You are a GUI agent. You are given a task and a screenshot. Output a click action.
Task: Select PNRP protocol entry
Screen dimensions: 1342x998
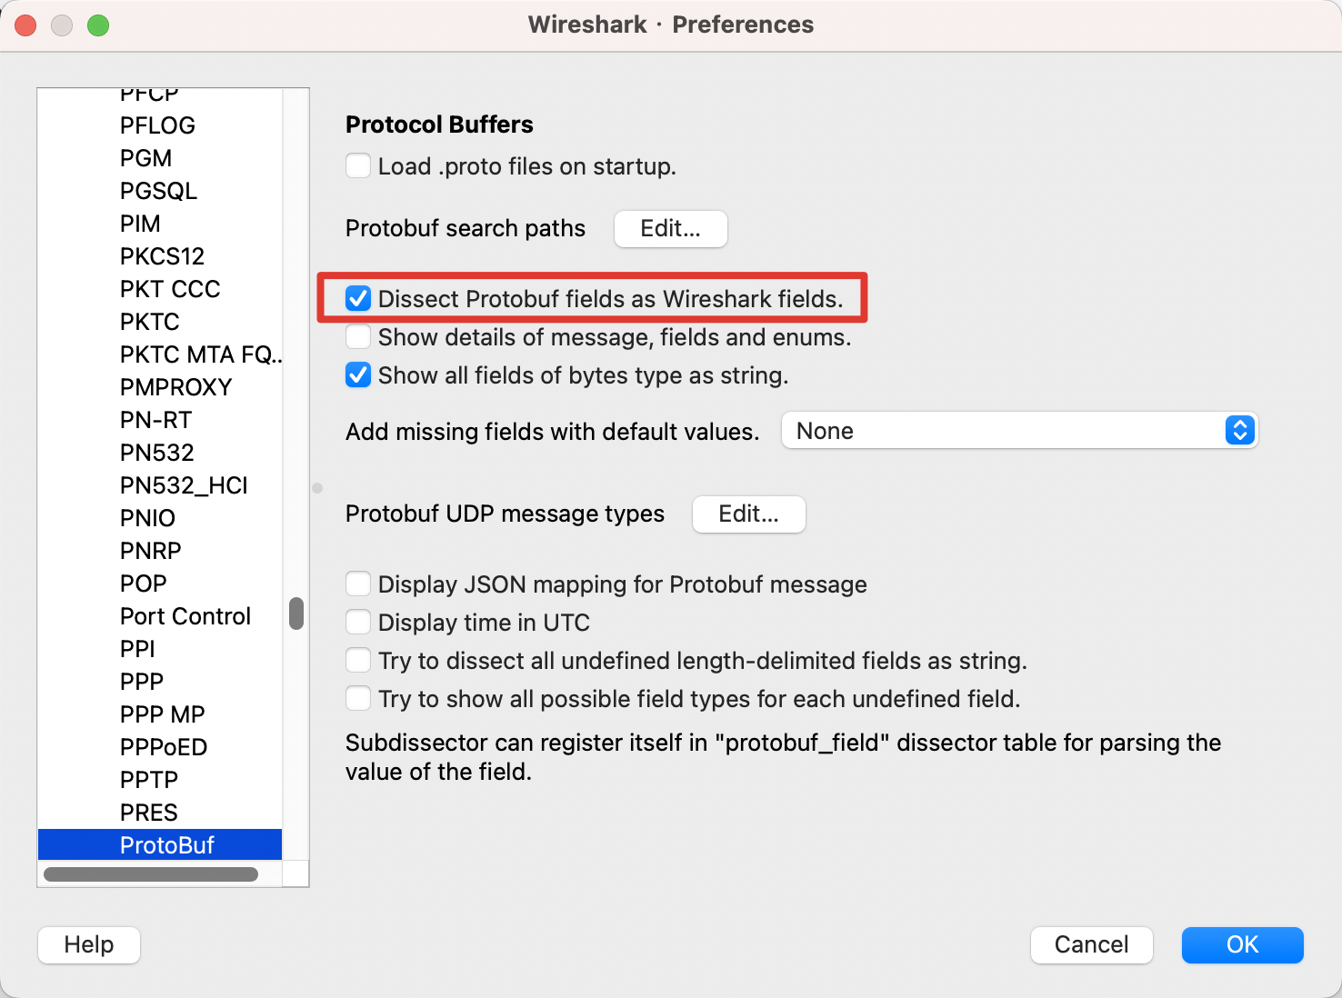(x=160, y=551)
